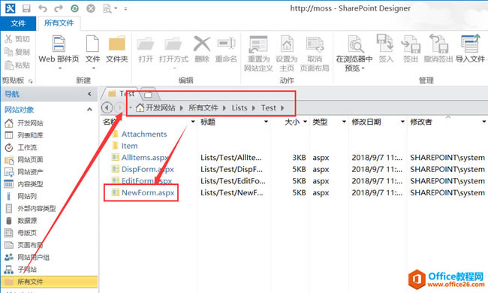488x293 pixels.
Task: Click the Undo arrow icon
Action: click(x=42, y=8)
